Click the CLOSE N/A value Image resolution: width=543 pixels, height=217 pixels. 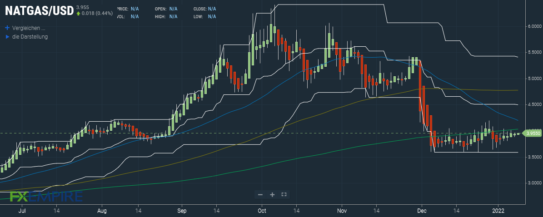pos(212,9)
